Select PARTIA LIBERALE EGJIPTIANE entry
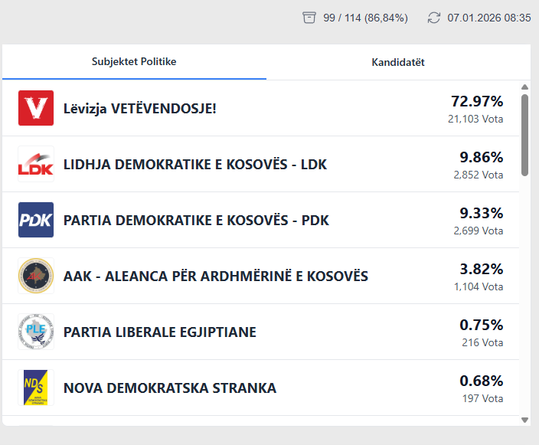This screenshot has height=445, width=539. click(x=160, y=332)
